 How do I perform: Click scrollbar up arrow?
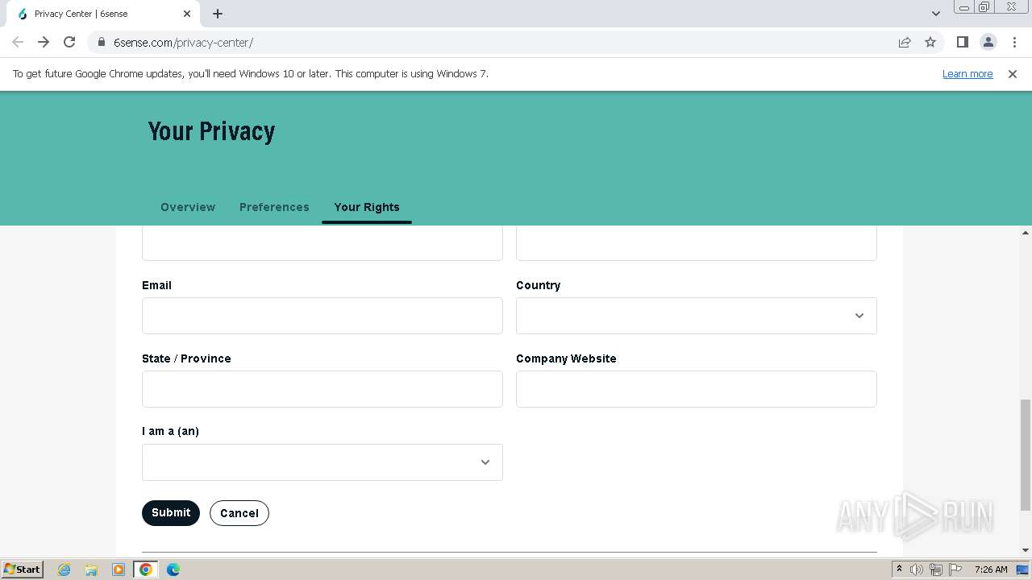pos(1026,233)
